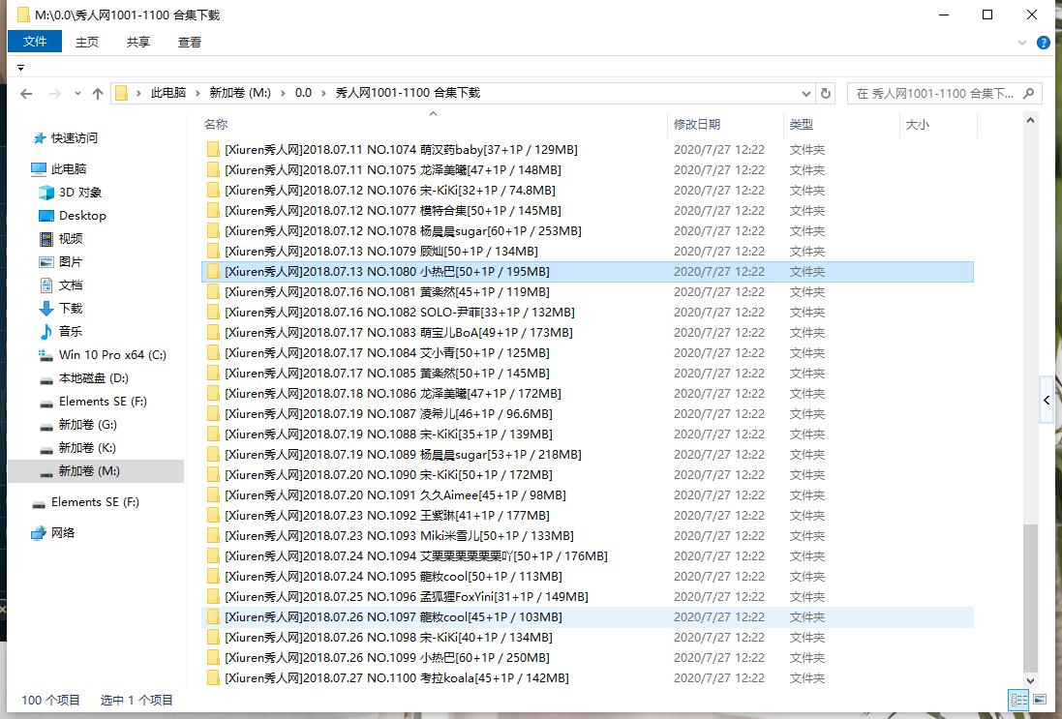
Task: Click the 音乐 note icon
Action: click(x=46, y=332)
